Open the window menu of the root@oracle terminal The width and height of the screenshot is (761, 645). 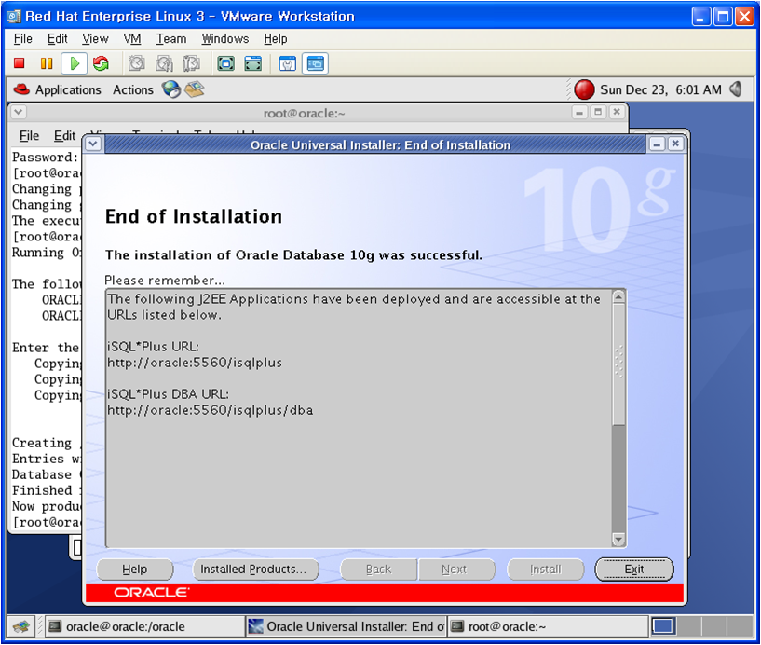(19, 113)
